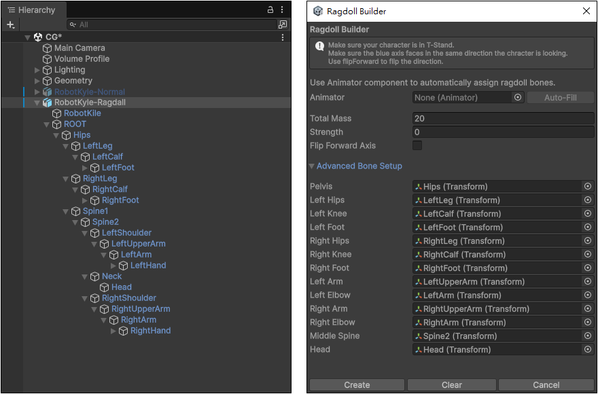Viewport: 598px width, 394px height.
Task: Collapse Advanced Bone Setup foldout
Action: point(312,166)
